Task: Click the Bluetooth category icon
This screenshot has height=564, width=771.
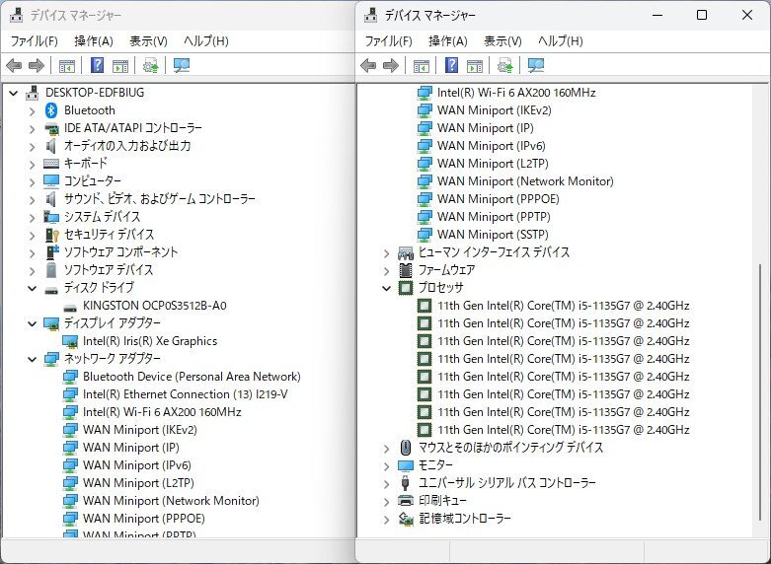Action: (51, 110)
